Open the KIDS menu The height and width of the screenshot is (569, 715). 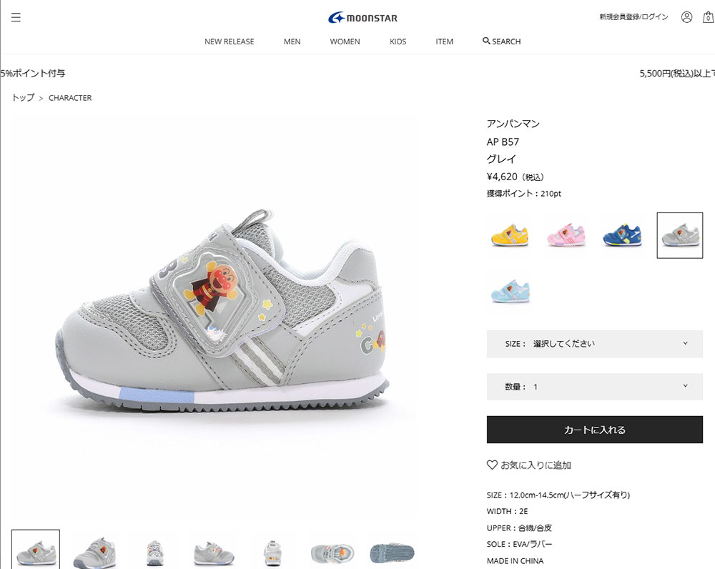[x=398, y=41]
